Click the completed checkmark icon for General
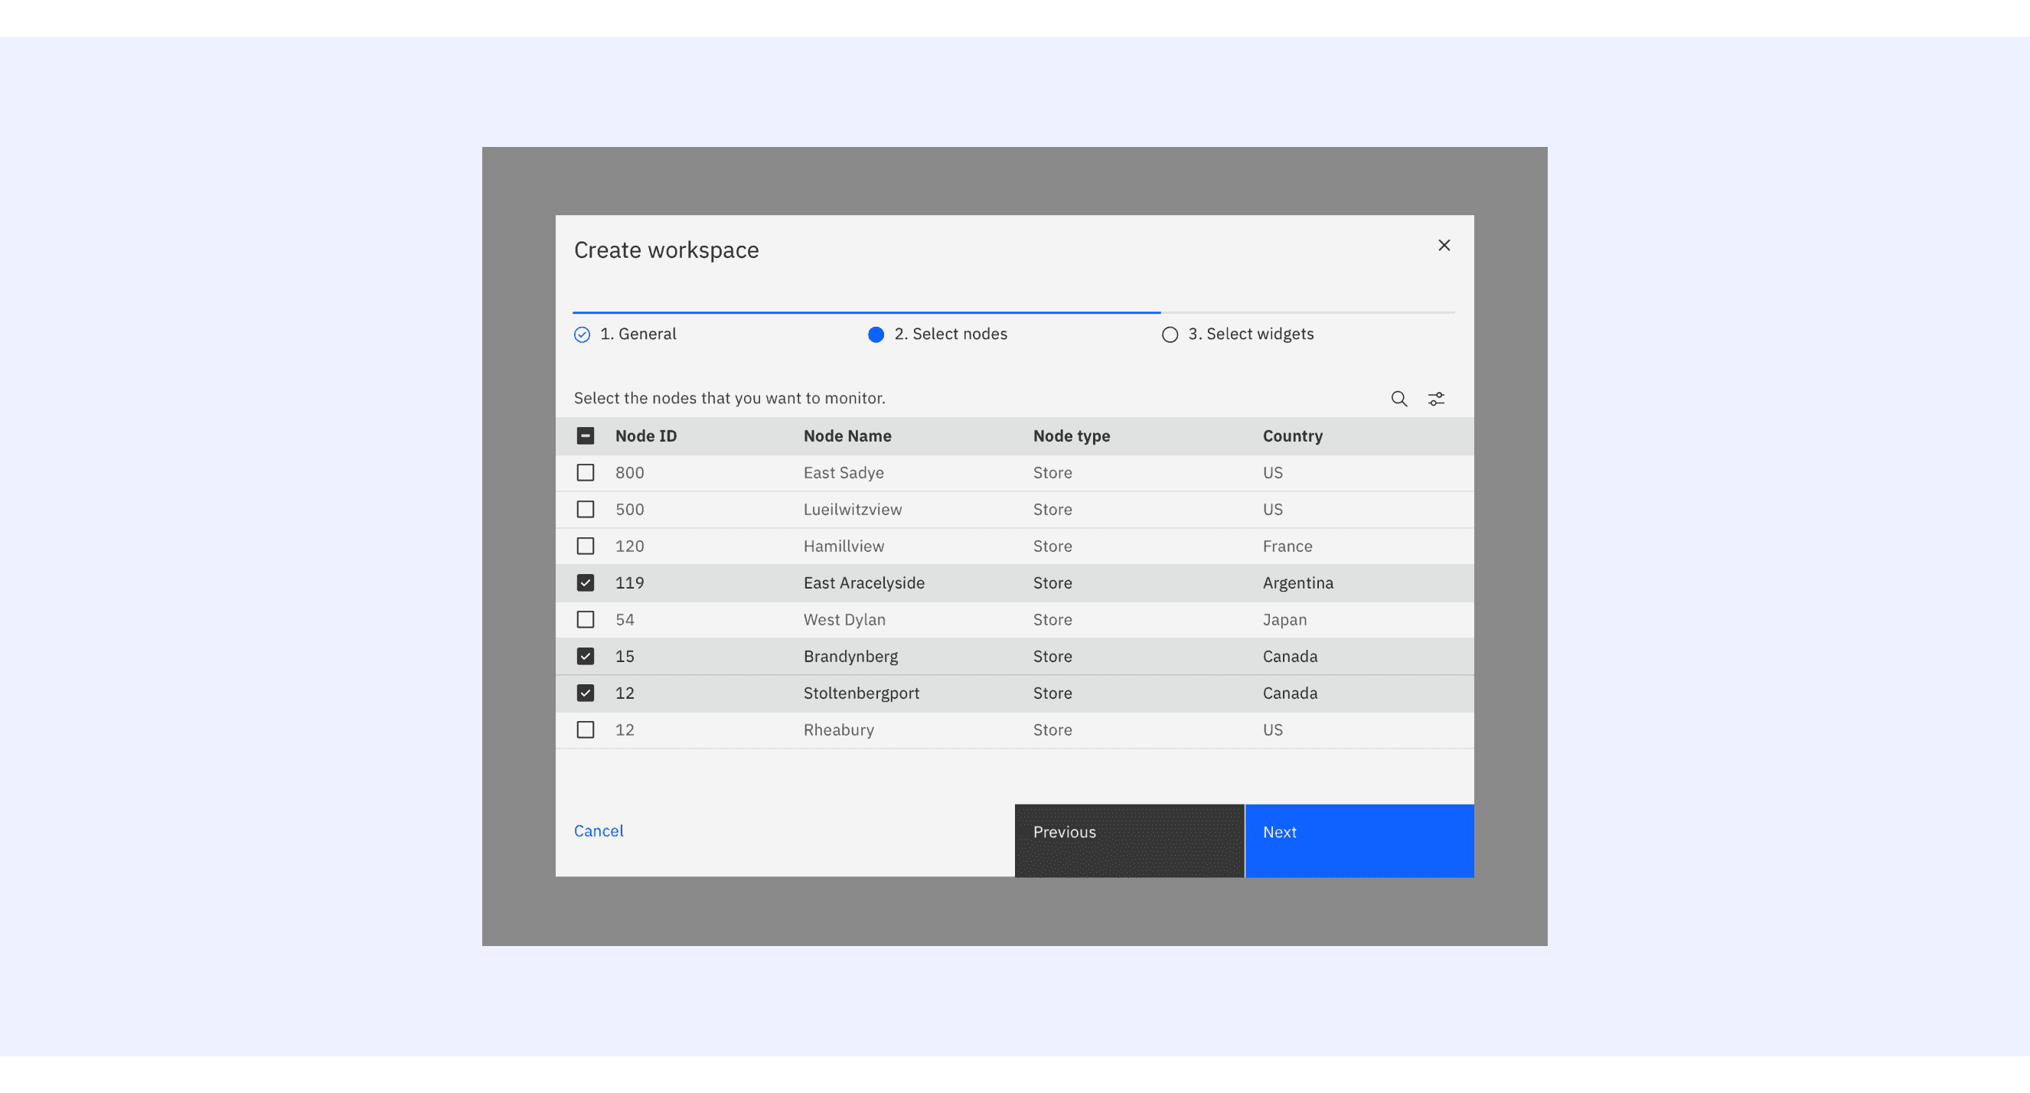2030x1093 pixels. [x=582, y=335]
